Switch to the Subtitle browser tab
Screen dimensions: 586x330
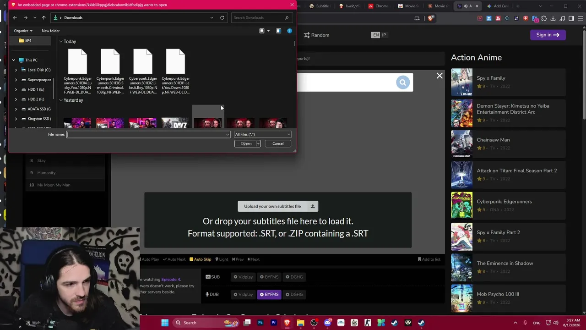[x=319, y=6]
